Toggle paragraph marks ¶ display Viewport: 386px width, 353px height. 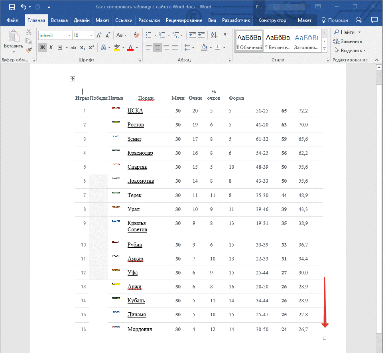(226, 35)
